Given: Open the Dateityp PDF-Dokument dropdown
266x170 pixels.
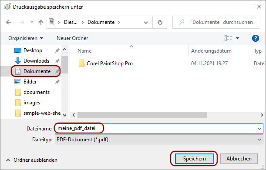Looking at the screenshot, I should (x=159, y=140).
